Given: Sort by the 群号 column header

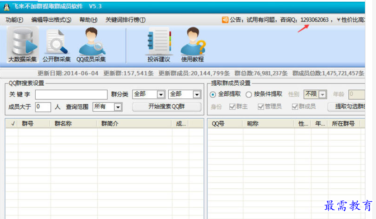Looking at the screenshot, I should tap(34, 124).
